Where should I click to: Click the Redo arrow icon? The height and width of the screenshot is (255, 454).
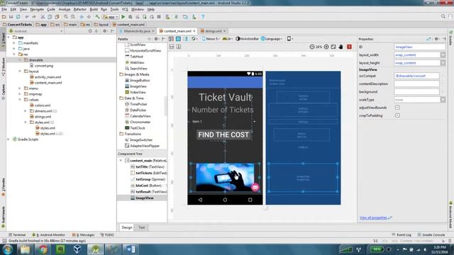pyautogui.click(x=34, y=17)
